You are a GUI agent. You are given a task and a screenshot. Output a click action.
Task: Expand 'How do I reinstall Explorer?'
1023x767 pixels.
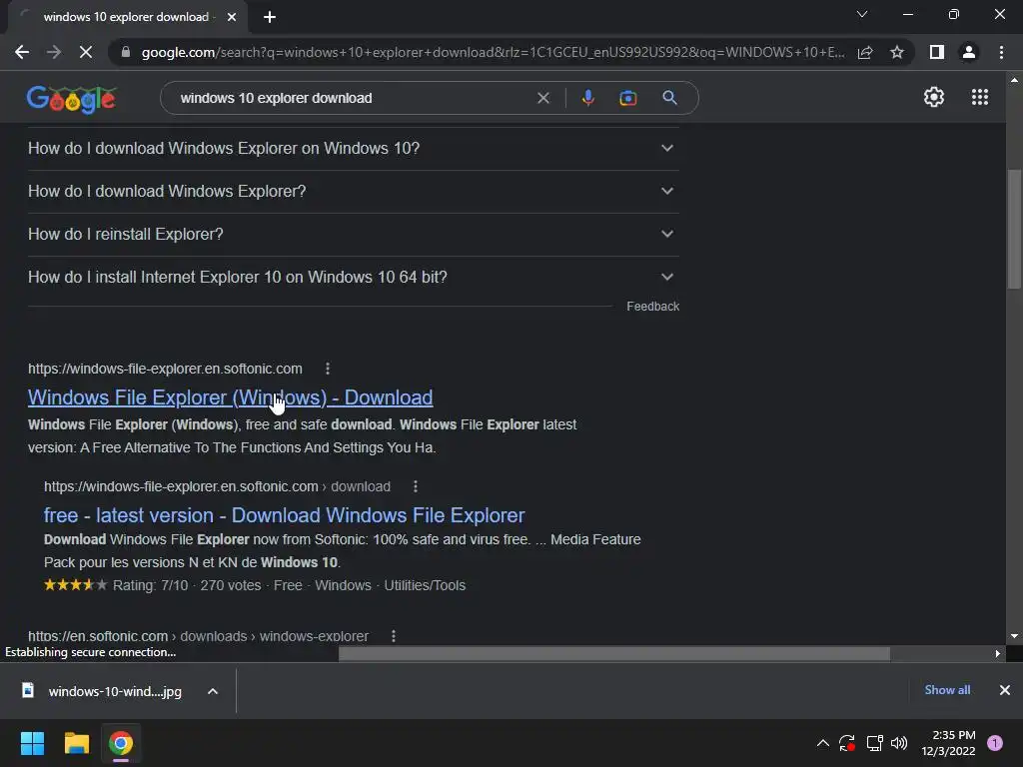click(353, 234)
